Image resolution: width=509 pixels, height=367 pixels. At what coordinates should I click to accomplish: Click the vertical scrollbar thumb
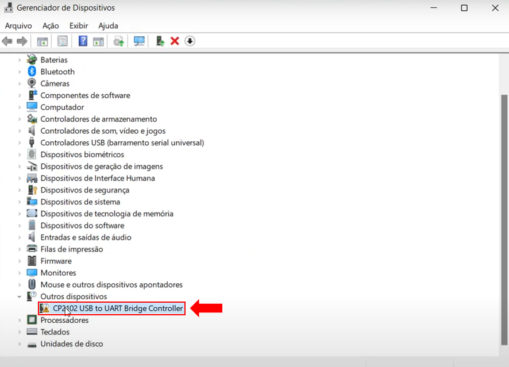tap(504, 219)
